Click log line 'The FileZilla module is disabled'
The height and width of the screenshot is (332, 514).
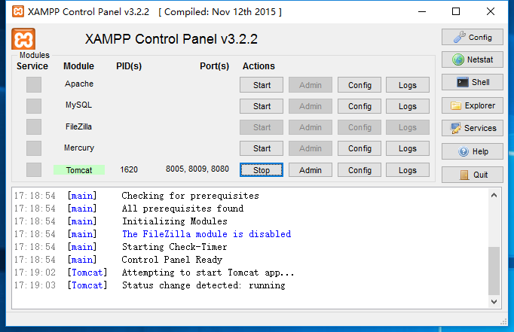click(x=207, y=234)
